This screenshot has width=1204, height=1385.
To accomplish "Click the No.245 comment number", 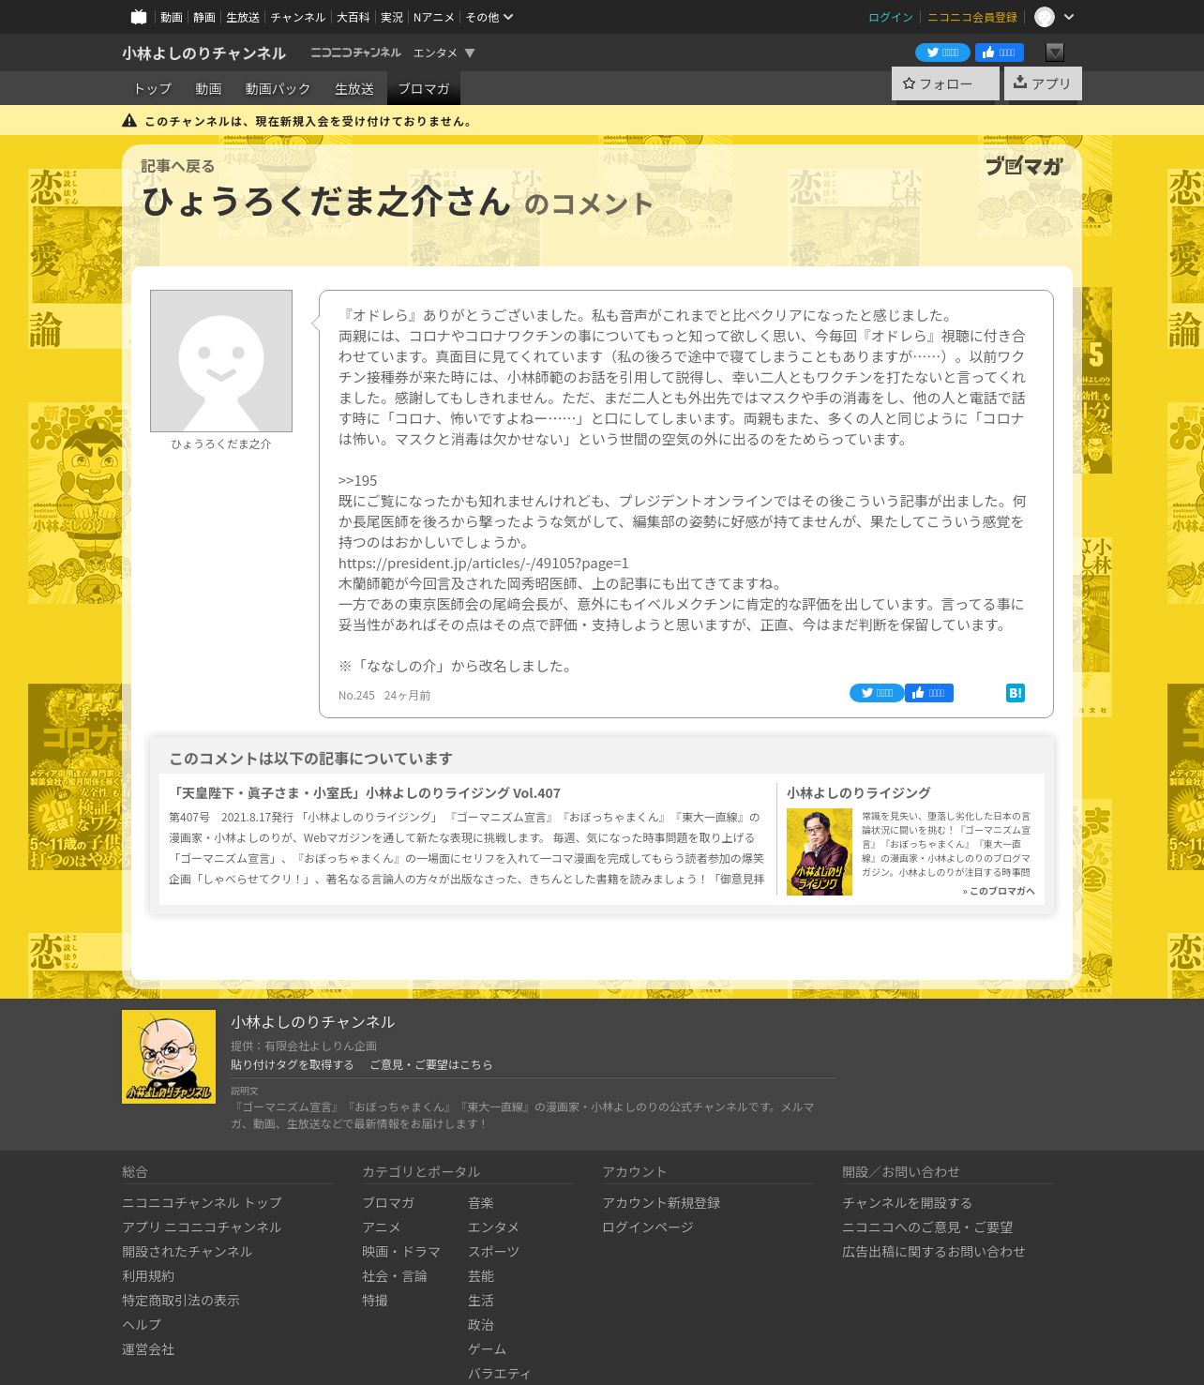I will (x=356, y=695).
